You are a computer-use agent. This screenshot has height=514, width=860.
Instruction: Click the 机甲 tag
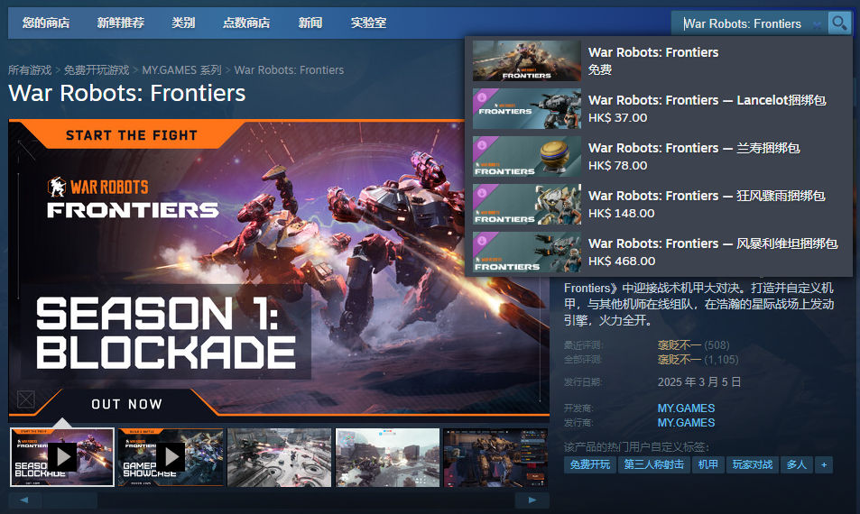click(x=708, y=464)
